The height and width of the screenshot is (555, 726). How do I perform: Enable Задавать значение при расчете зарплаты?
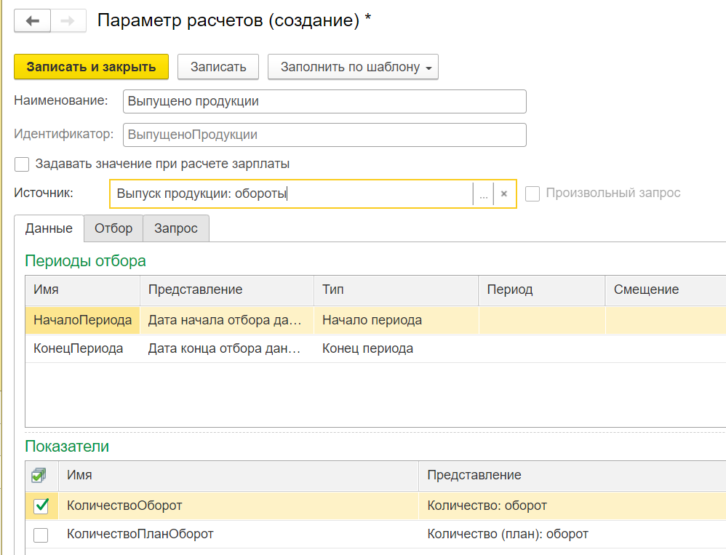click(x=22, y=164)
